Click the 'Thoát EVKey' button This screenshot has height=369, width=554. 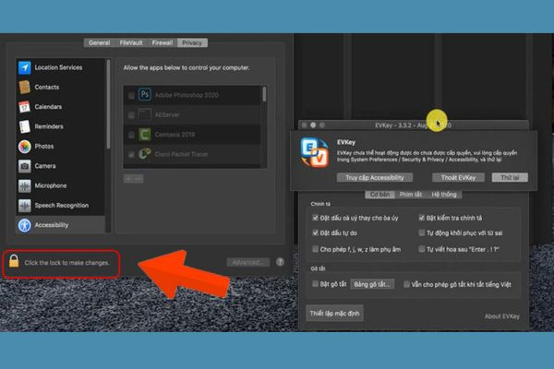point(458,178)
